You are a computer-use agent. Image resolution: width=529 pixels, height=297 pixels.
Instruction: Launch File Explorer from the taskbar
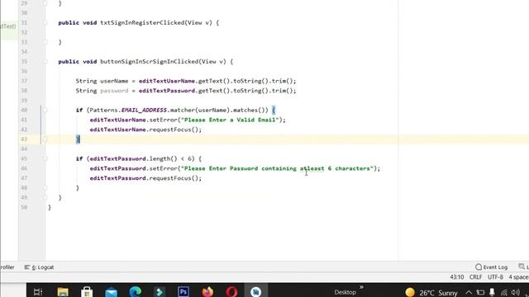point(63,291)
